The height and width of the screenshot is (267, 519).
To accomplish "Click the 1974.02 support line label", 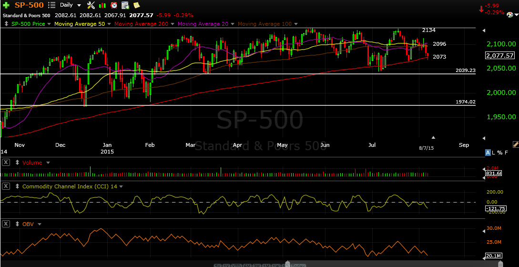I will pyautogui.click(x=465, y=102).
